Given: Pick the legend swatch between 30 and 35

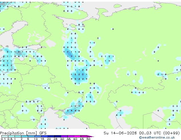Looking at the screenshot, I should pos(64,136).
